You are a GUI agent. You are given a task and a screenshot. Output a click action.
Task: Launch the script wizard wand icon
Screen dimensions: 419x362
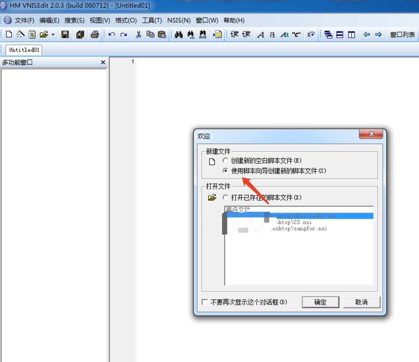[x=21, y=34]
